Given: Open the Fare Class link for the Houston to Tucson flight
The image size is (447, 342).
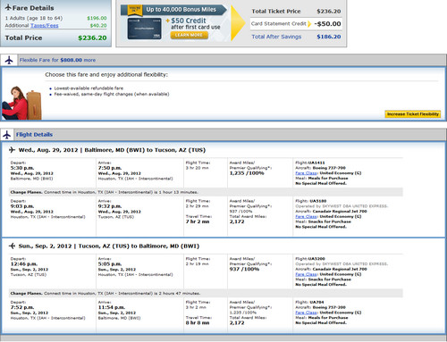Looking at the screenshot, I should [x=306, y=216].
